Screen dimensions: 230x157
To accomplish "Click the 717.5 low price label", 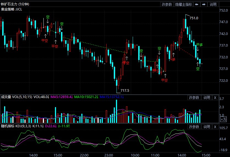I will click(x=125, y=90).
